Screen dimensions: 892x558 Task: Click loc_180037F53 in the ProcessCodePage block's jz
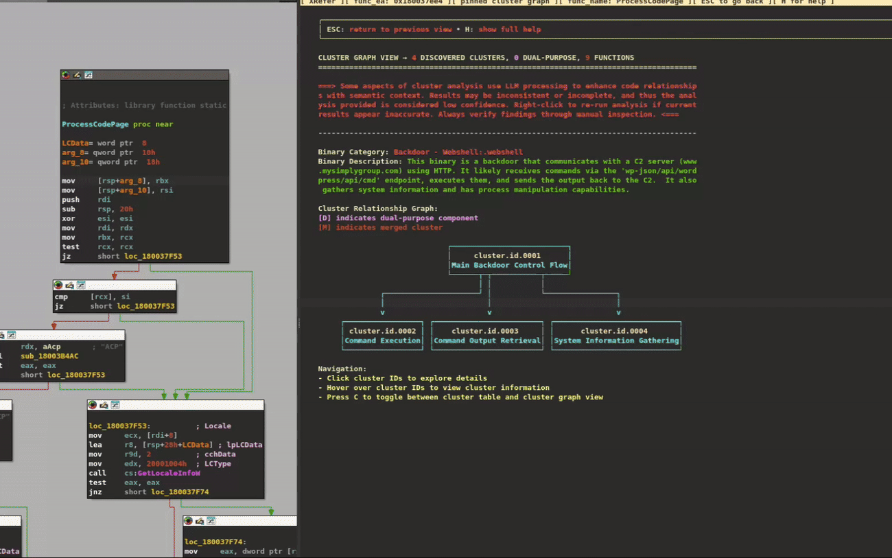153,256
